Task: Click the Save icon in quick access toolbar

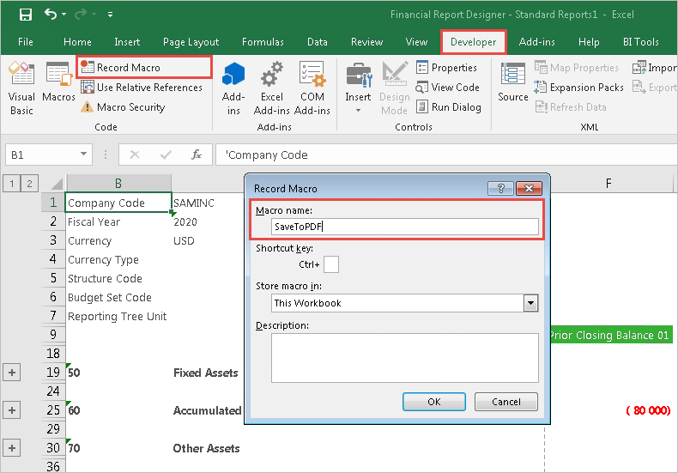Action: pos(26,15)
